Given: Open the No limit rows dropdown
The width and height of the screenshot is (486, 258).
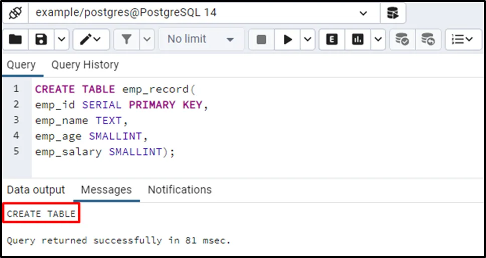Looking at the screenshot, I should tap(201, 39).
